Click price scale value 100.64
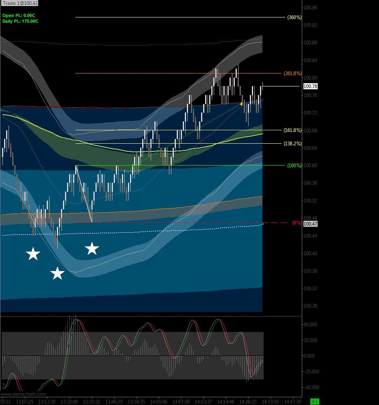Image resolution: width=379 pixels, height=405 pixels. (x=310, y=148)
